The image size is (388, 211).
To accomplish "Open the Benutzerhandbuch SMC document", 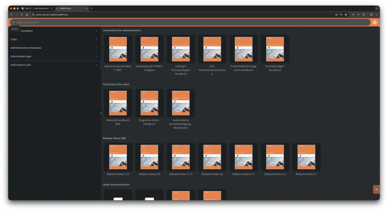I will 118,103.
